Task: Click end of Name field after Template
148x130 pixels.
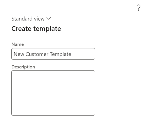Action: (x=82, y=54)
